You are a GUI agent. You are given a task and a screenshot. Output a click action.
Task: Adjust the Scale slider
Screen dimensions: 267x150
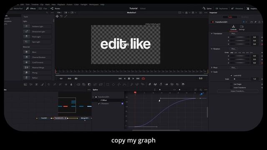click(240, 79)
